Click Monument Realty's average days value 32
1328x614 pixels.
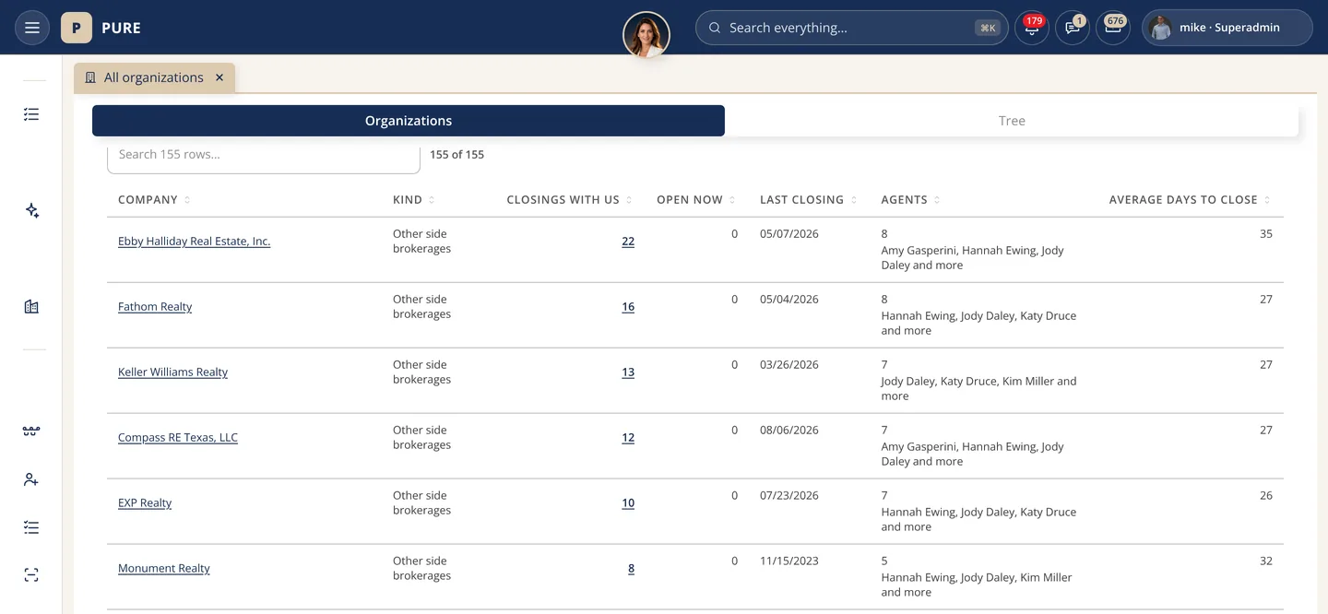point(1266,561)
